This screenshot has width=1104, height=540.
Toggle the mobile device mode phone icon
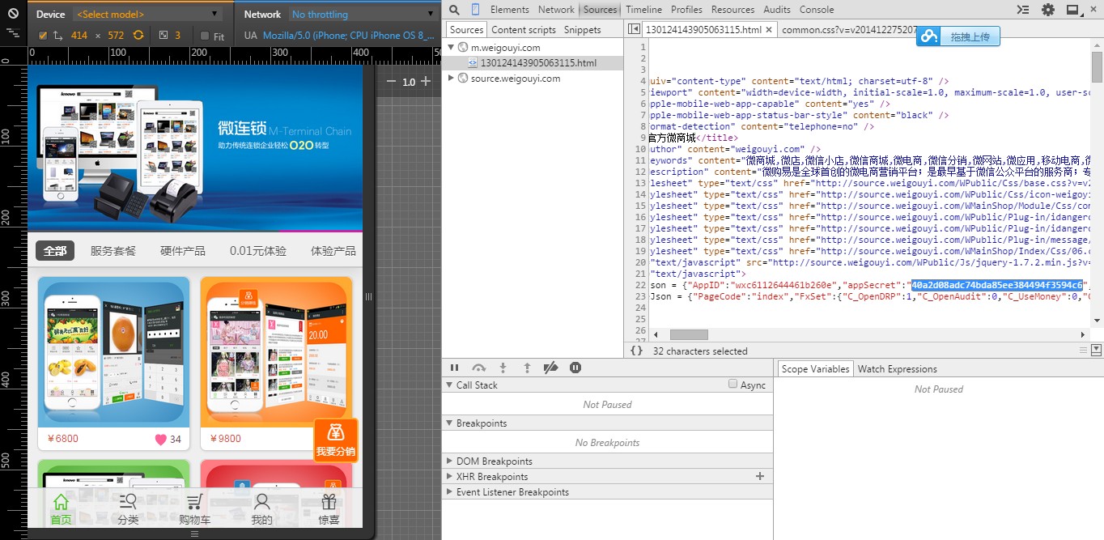point(476,10)
